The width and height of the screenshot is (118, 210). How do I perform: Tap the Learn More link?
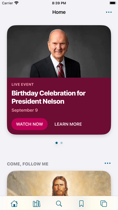tap(68, 124)
